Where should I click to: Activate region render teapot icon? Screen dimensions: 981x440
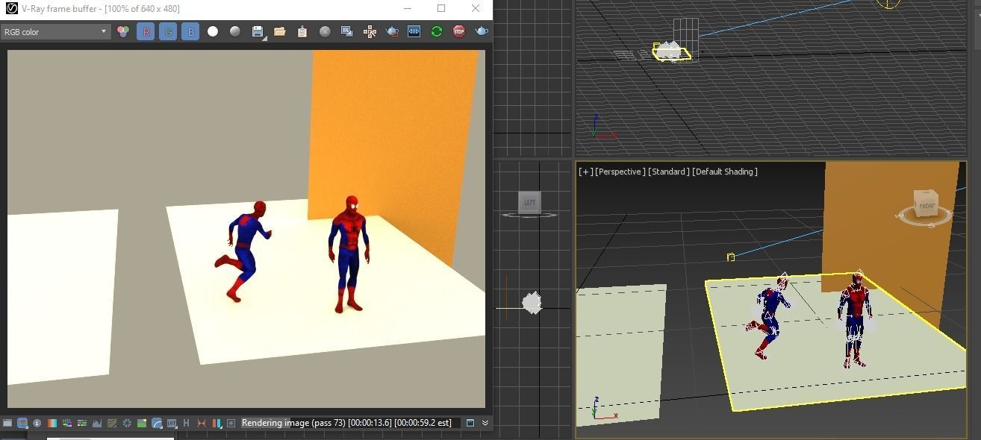click(392, 31)
